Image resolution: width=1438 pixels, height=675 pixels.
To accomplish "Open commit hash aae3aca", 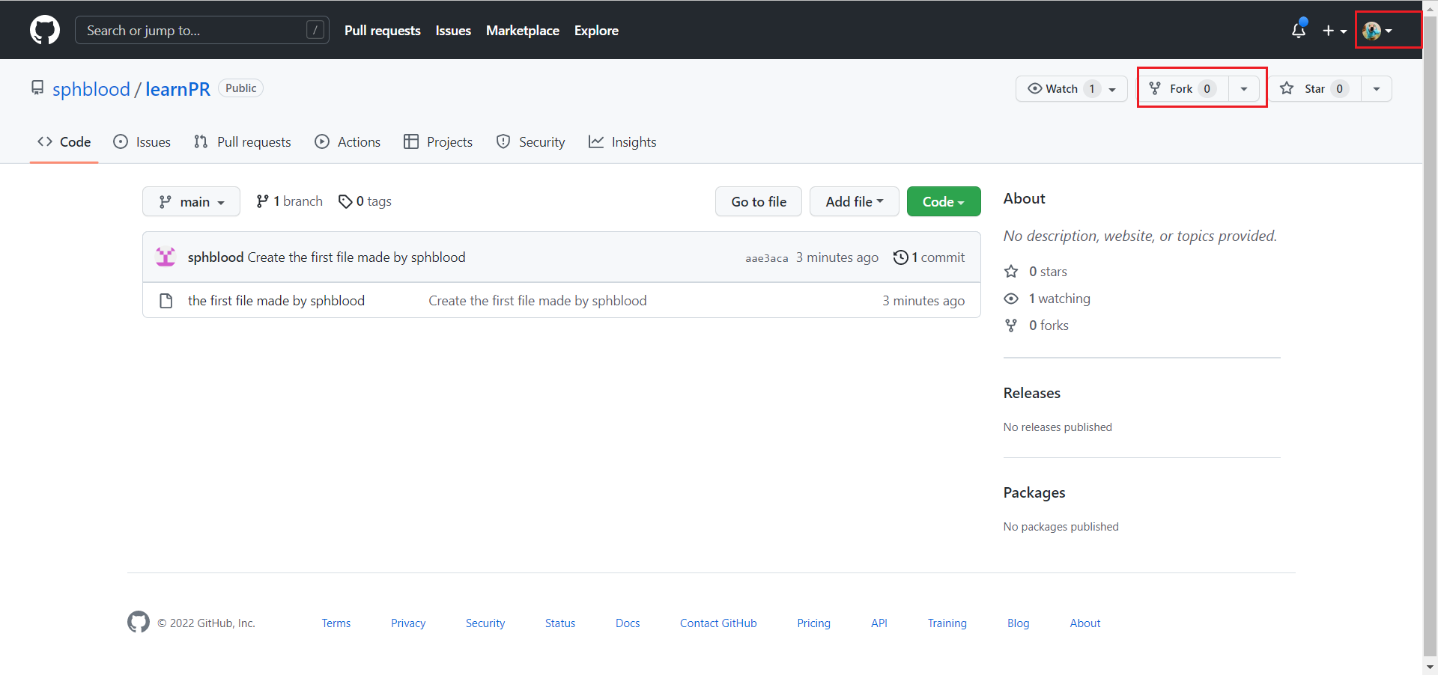I will pyautogui.click(x=766, y=258).
